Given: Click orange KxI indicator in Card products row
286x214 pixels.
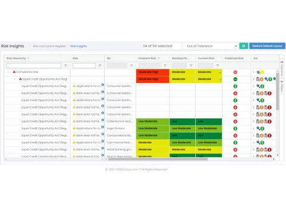Looking at the screenshot, I should click(x=261, y=136).
